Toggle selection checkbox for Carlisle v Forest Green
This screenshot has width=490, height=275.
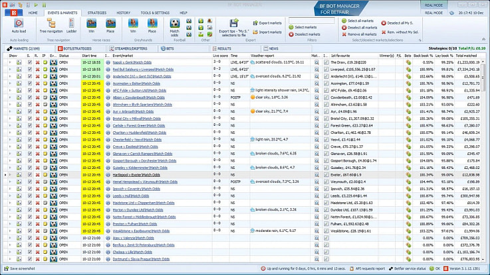tap(30, 125)
